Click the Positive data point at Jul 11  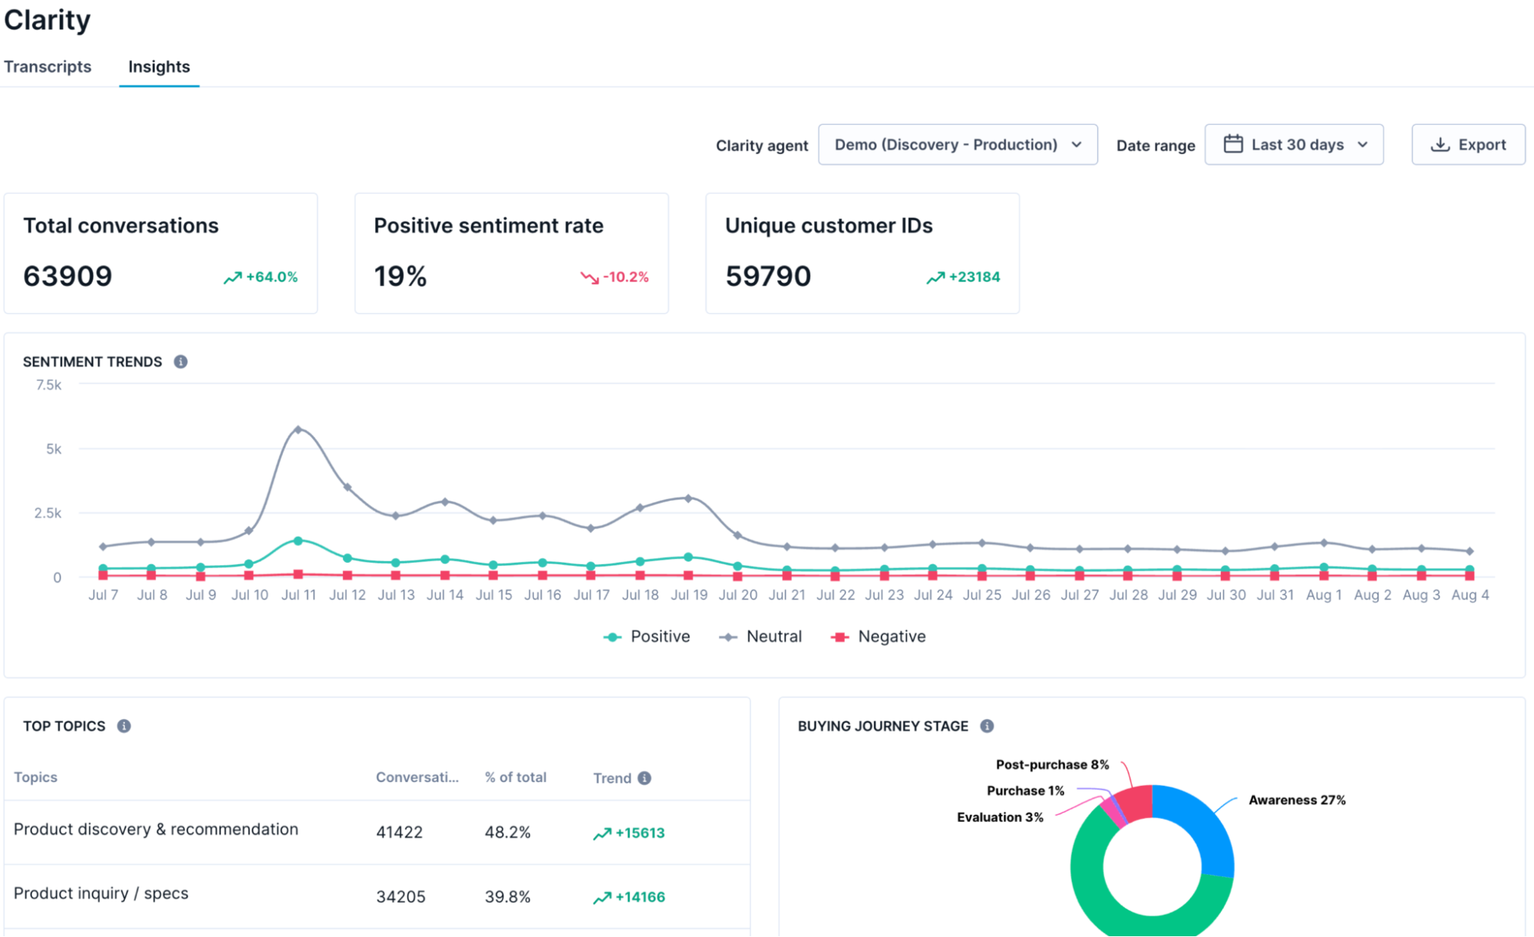click(299, 541)
